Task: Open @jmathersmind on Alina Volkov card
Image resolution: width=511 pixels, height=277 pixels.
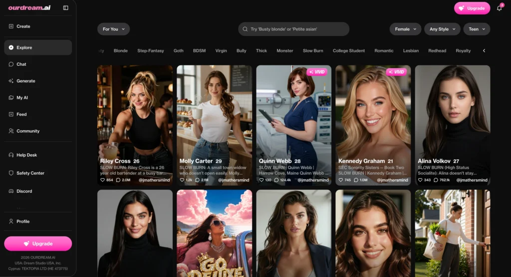Action: tap(472, 180)
